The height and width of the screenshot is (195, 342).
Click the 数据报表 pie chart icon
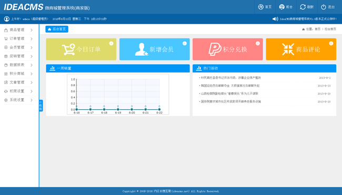6,65
